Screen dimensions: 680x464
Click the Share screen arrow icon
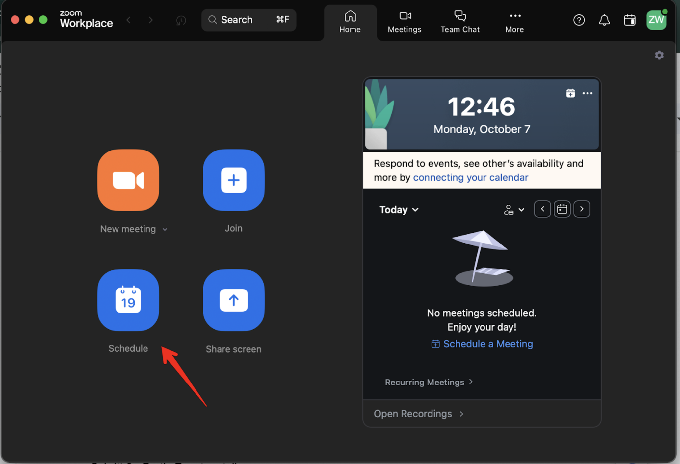(x=234, y=300)
